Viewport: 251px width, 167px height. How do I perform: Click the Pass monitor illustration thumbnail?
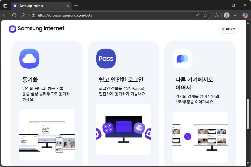[123, 129]
